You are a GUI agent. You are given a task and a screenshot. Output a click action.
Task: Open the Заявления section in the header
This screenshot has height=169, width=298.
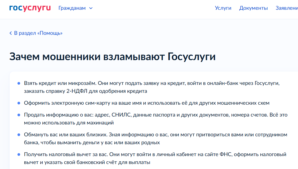(287, 8)
